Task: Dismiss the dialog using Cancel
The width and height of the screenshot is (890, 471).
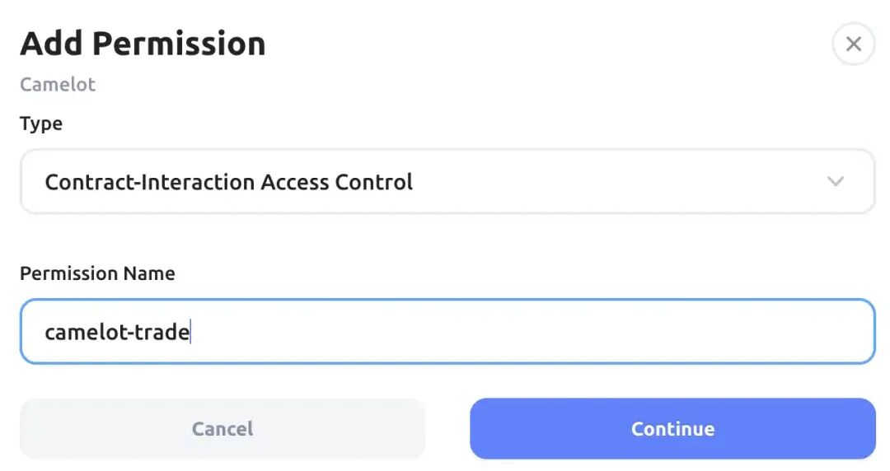Action: [222, 428]
